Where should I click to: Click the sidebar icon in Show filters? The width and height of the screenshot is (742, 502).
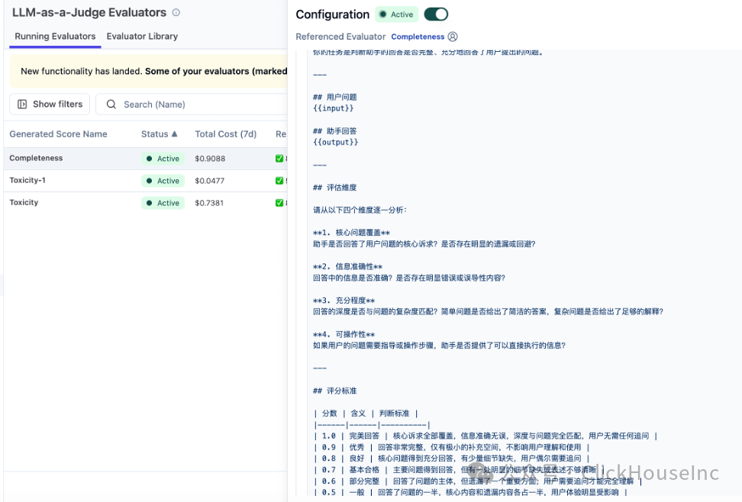click(22, 104)
